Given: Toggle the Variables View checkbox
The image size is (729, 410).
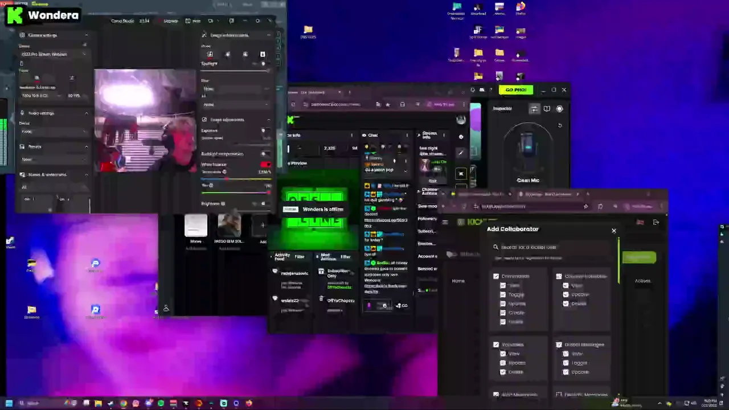Looking at the screenshot, I should click(x=503, y=354).
